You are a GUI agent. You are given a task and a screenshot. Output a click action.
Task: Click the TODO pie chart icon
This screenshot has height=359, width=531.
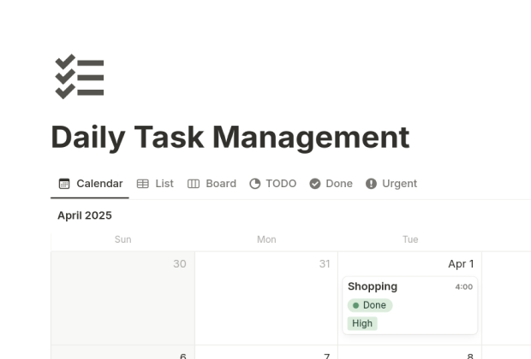255,184
